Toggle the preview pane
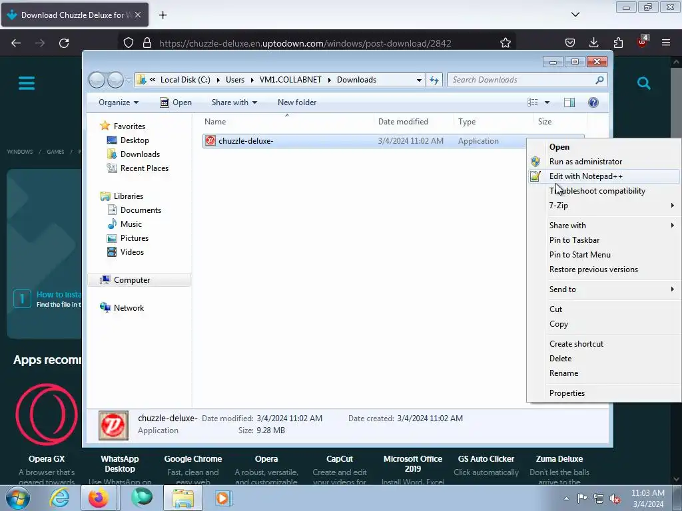Screen dimensions: 682x511 (x=569, y=102)
